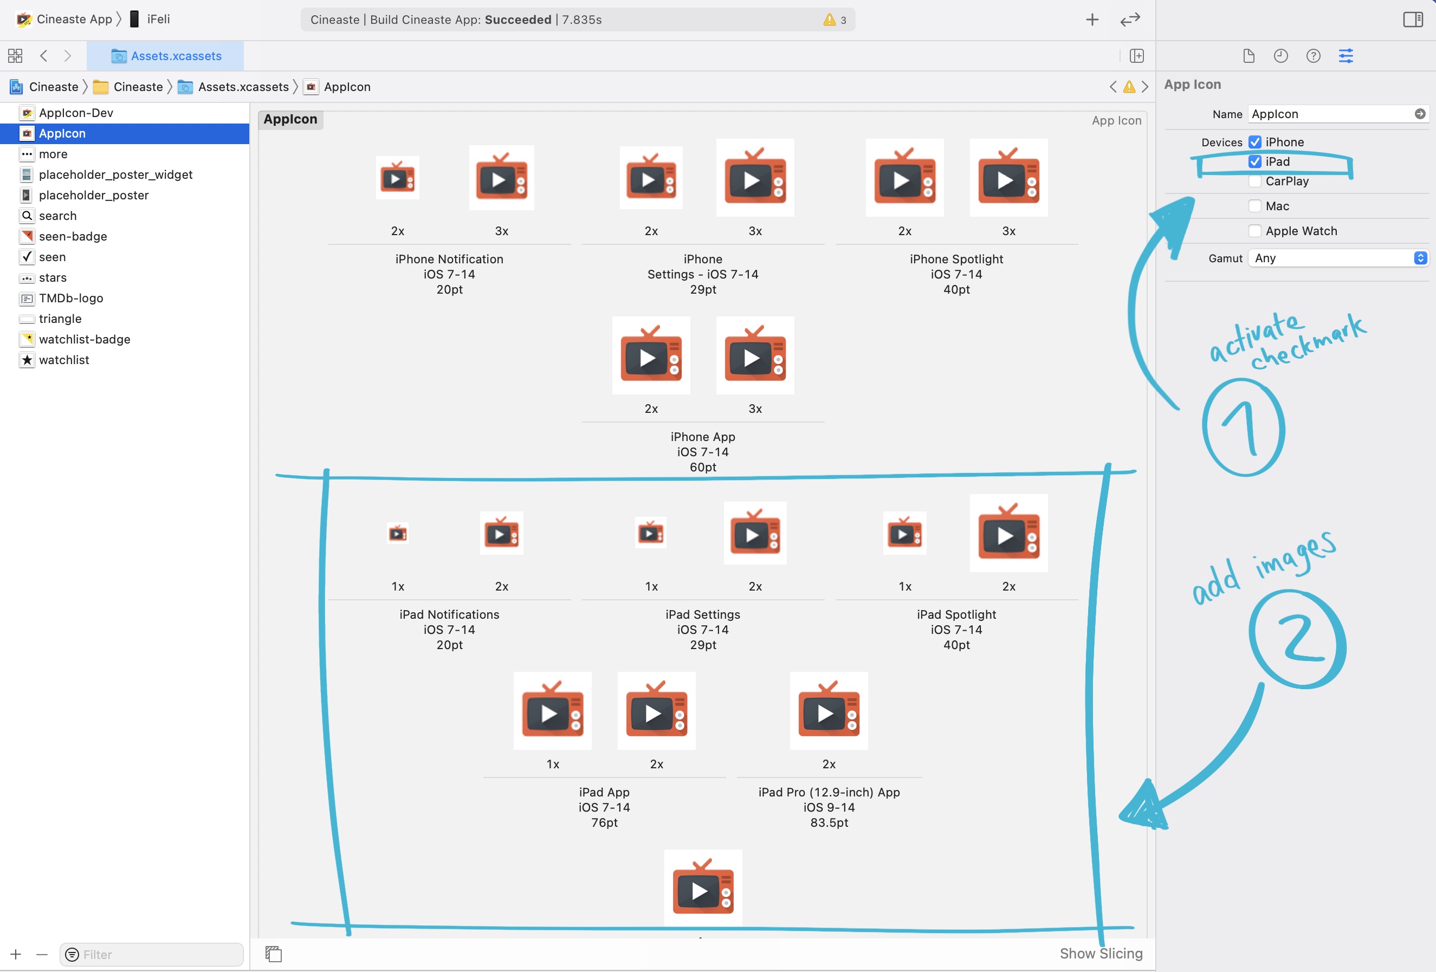Click the code review arrows icon
This screenshot has width=1436, height=972.
(x=1129, y=20)
